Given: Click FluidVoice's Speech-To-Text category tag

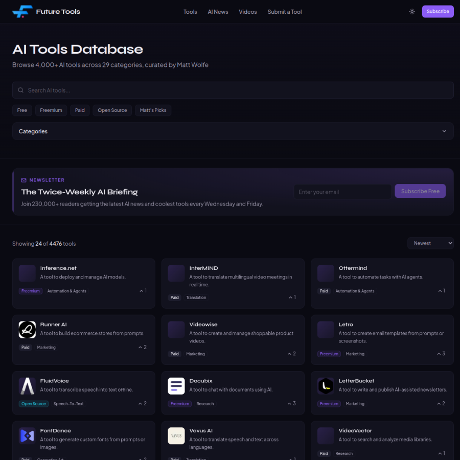Looking at the screenshot, I should pos(68,404).
